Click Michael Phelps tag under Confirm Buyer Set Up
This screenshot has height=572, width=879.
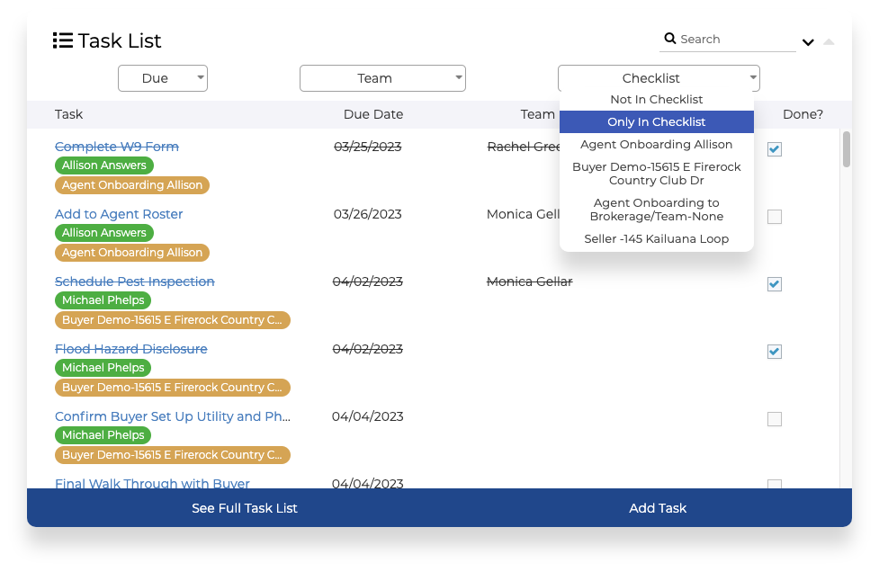point(103,435)
